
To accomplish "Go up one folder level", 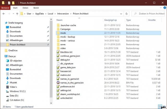I will (x=17, y=14).
